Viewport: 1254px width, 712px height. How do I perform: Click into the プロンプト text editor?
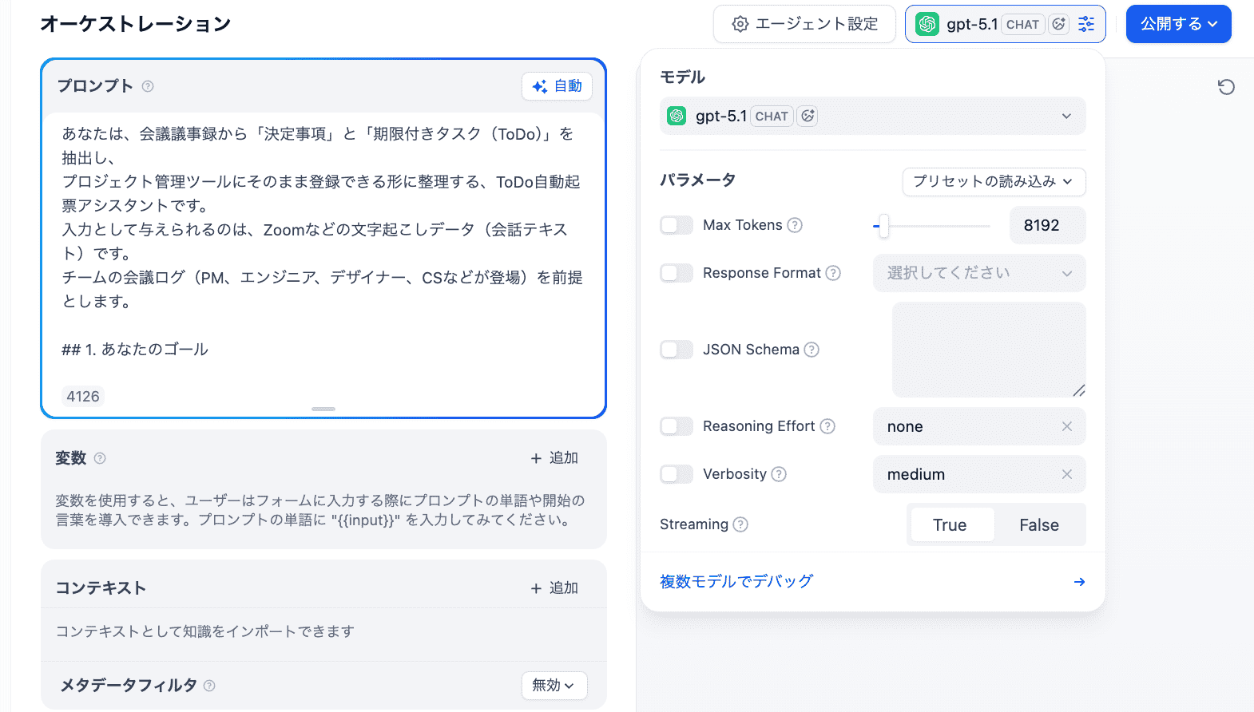click(323, 247)
